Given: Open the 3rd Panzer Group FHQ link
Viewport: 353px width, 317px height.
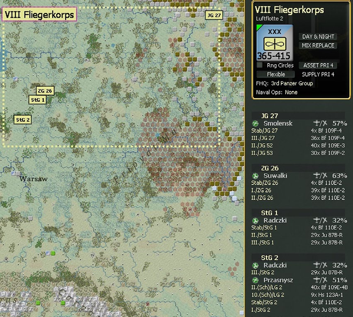Looking at the screenshot, I should click(x=289, y=83).
